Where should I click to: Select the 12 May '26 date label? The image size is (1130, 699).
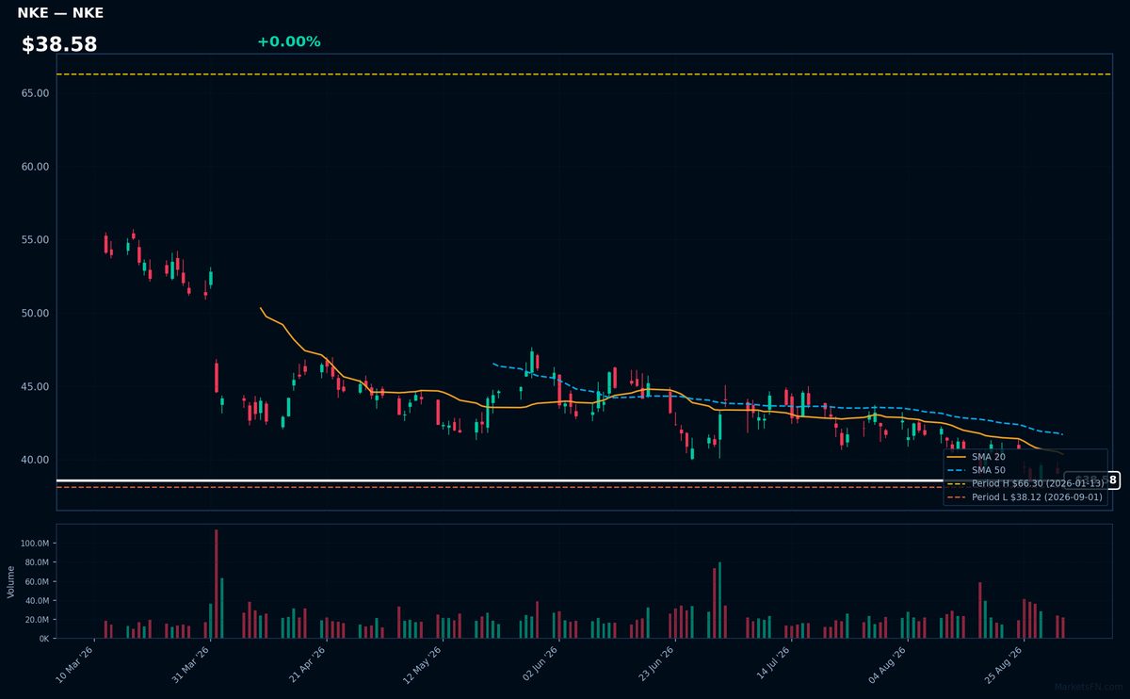pyautogui.click(x=423, y=665)
